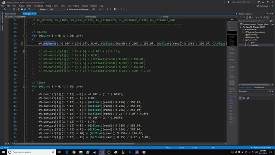This screenshot has height=155, width=275.
Task: Open the main() member dropdown
Action: 198,17
